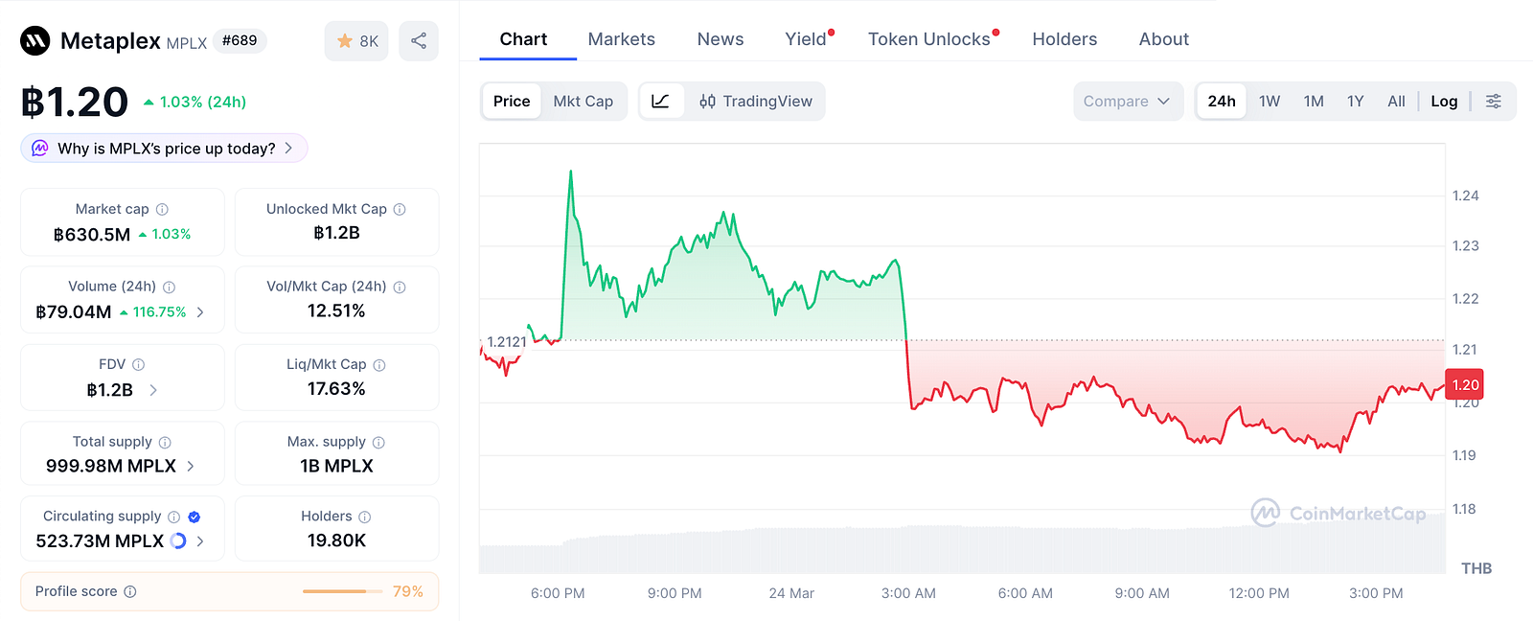Open the Markets tab
The width and height of the screenshot is (1533, 621).
[621, 39]
